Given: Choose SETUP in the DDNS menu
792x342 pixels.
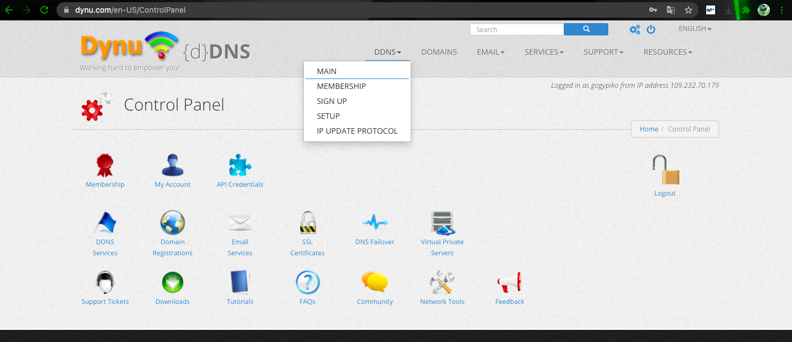Looking at the screenshot, I should (328, 116).
